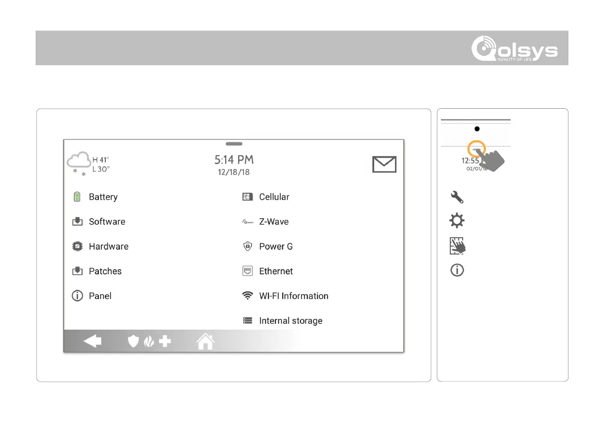
Task: Click the Ethernet port icon
Action: (x=248, y=271)
